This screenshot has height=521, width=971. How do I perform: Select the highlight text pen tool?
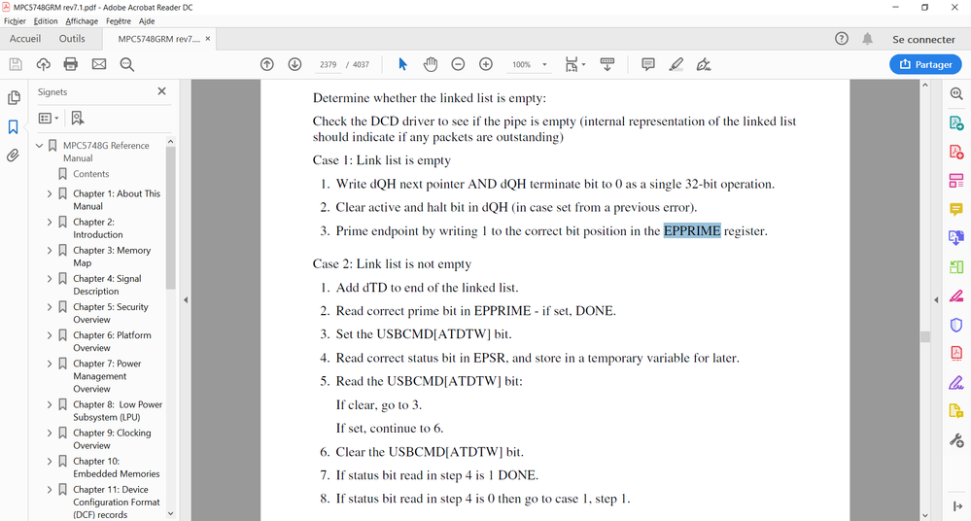tap(676, 64)
